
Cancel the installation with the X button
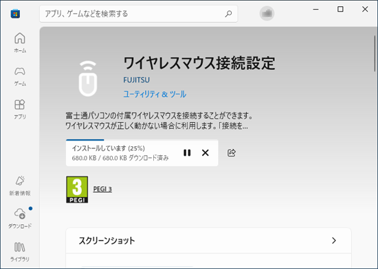coord(205,152)
